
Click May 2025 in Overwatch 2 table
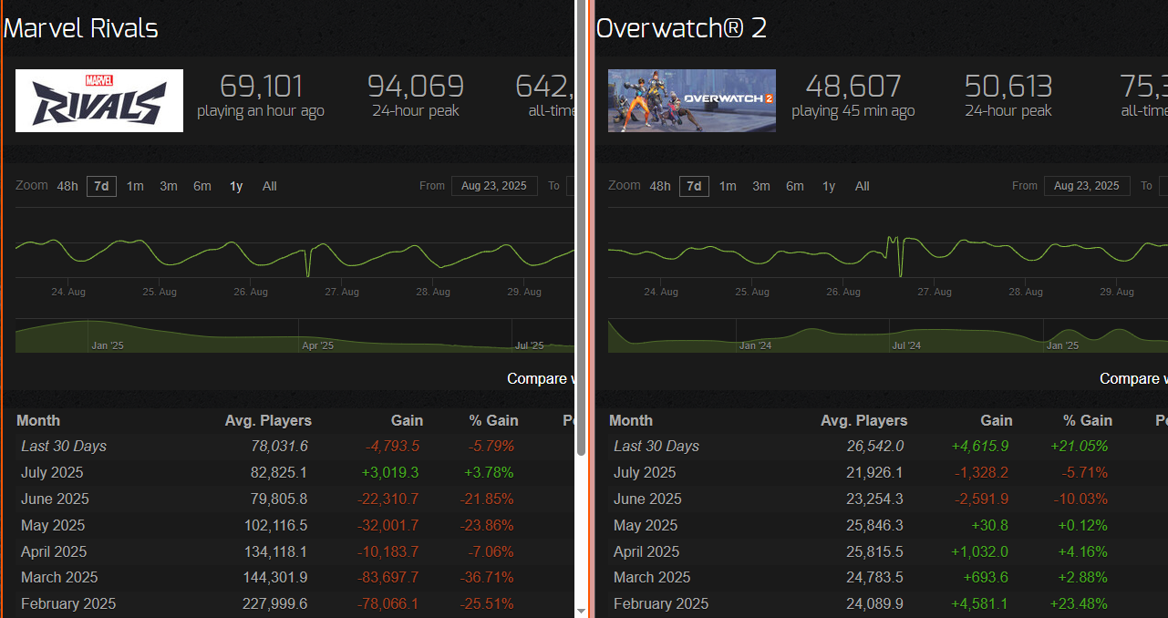pos(646,525)
